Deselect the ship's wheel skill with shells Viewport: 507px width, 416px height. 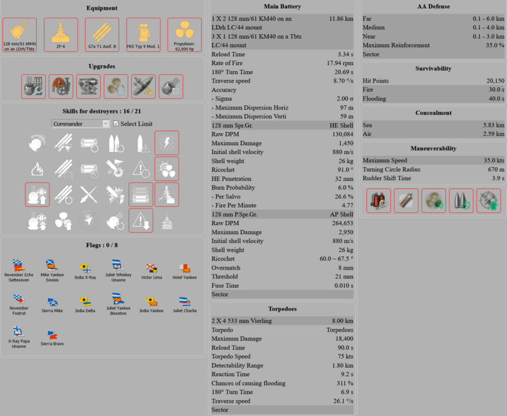click(168, 169)
